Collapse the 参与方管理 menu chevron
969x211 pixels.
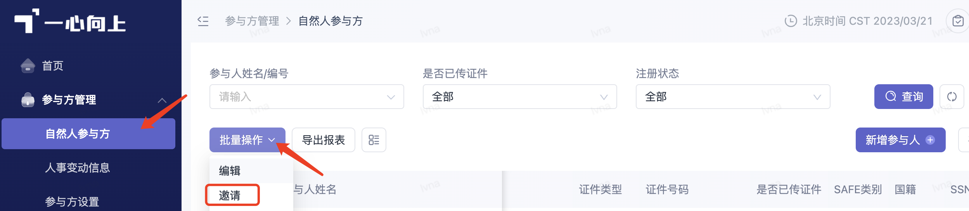coord(162,100)
